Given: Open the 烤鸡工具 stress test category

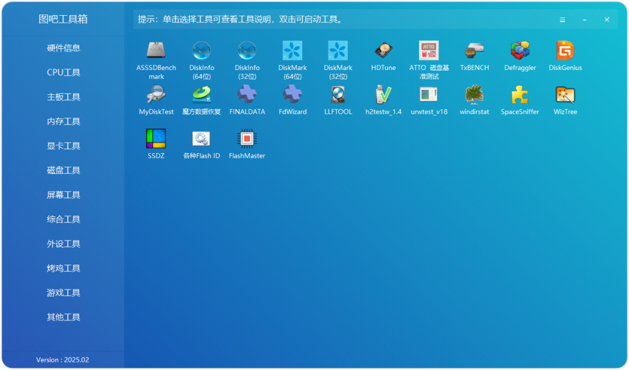Looking at the screenshot, I should [63, 269].
